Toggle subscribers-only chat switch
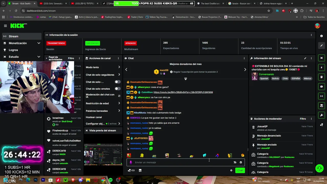Screen dimensions: 327x184 (x=118, y=82)
